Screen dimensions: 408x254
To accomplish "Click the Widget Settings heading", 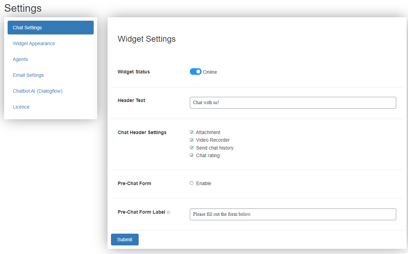I will [x=147, y=39].
